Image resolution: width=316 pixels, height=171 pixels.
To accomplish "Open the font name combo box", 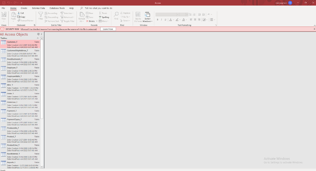I will click(167, 15).
